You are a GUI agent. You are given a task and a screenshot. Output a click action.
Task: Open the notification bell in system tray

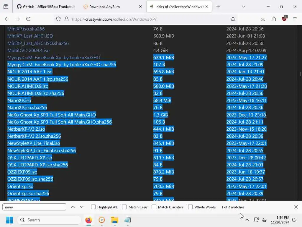(294, 220)
